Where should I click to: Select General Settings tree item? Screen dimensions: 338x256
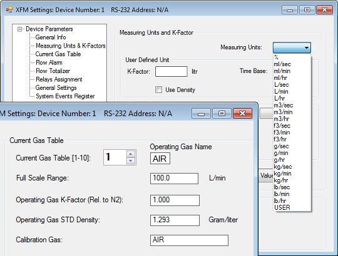pos(56,87)
